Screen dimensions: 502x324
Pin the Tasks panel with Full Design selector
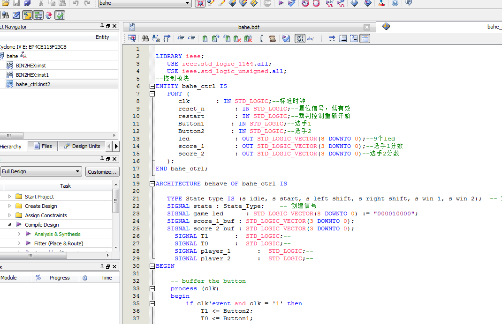(x=102, y=159)
